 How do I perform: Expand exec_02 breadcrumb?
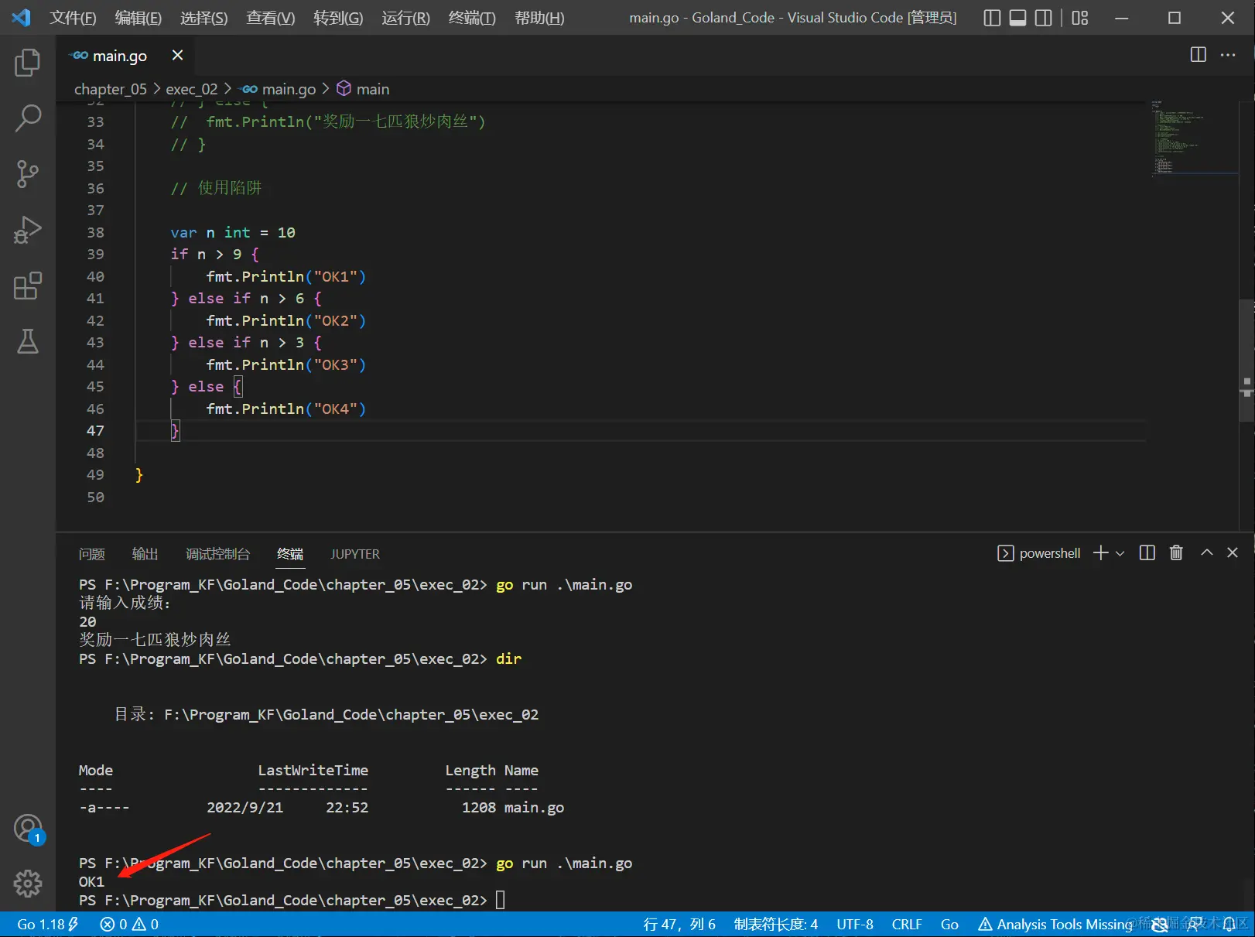(x=192, y=89)
